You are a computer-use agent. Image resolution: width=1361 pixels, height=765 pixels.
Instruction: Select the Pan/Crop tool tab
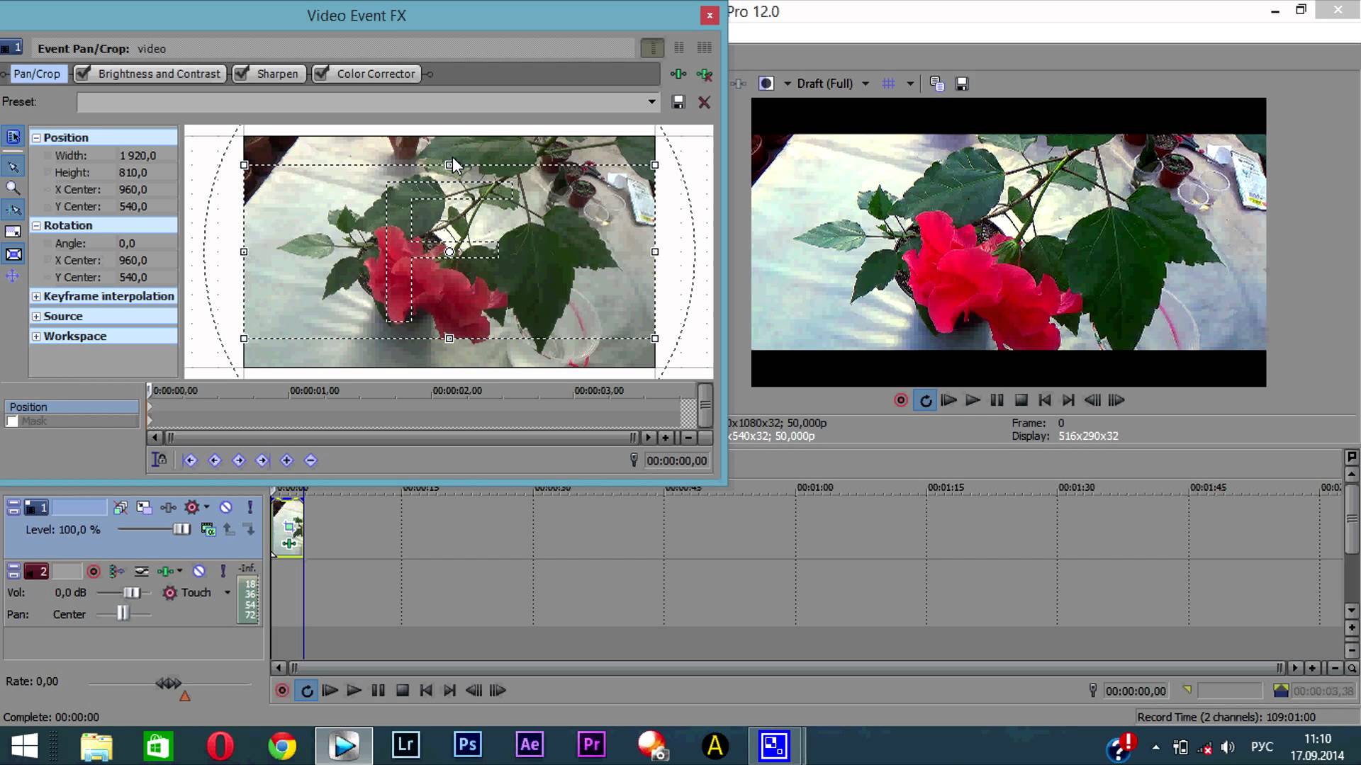coord(35,73)
